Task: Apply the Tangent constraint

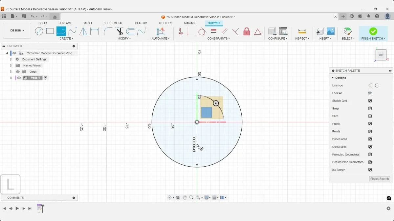Action: 202,31
